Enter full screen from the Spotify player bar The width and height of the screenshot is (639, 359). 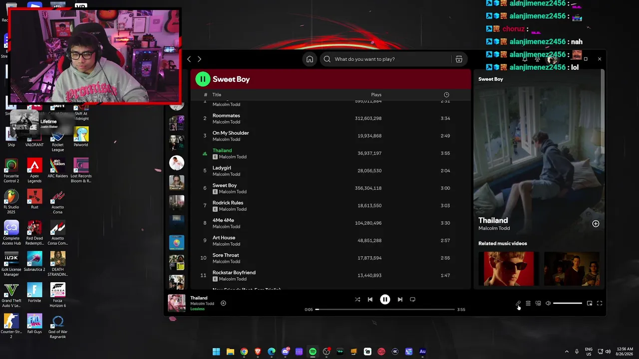pyautogui.click(x=600, y=303)
